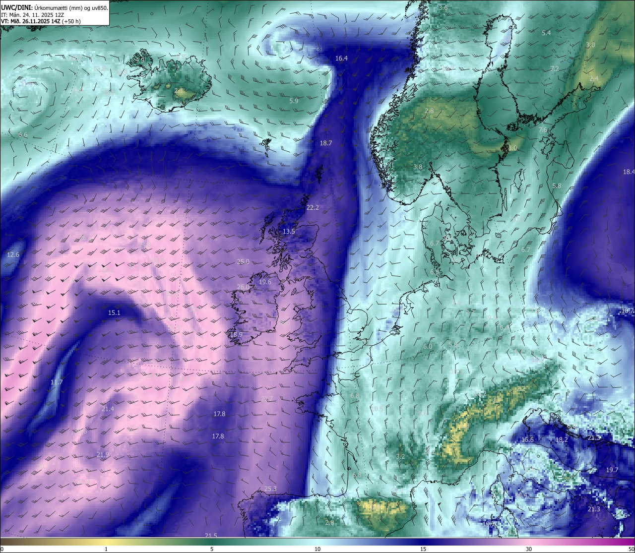Image resolution: width=635 pixels, height=553 pixels.
Task: Click the 50 tick on color scale
Action: click(x=631, y=549)
